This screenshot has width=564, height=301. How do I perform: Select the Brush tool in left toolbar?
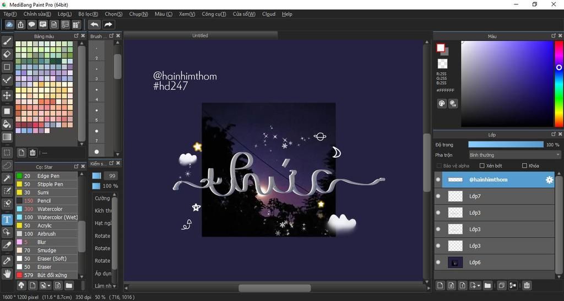7,41
